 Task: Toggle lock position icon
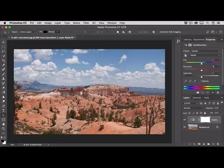(x=197, y=113)
